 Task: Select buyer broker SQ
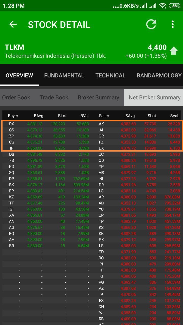11,173
